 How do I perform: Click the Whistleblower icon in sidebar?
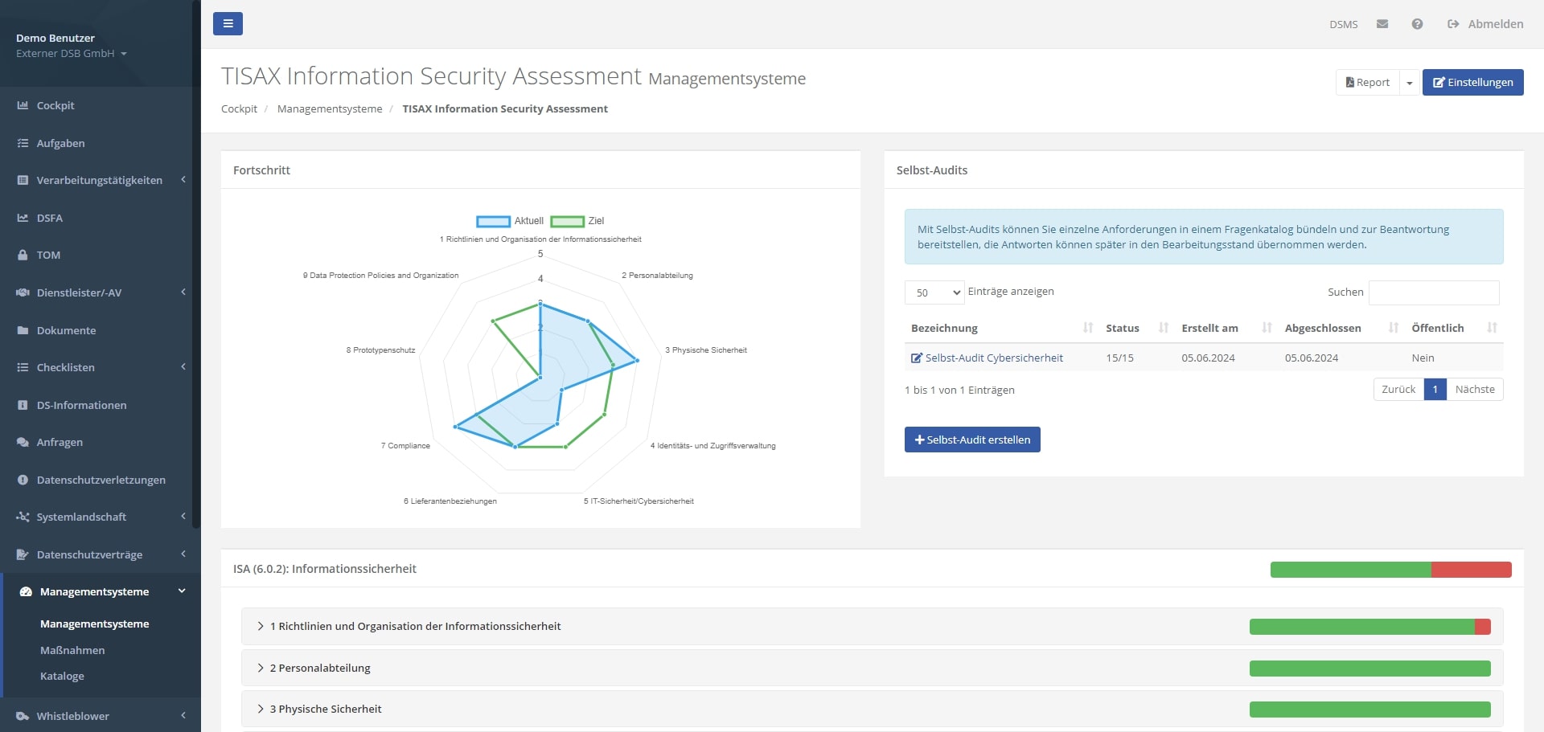click(x=23, y=716)
